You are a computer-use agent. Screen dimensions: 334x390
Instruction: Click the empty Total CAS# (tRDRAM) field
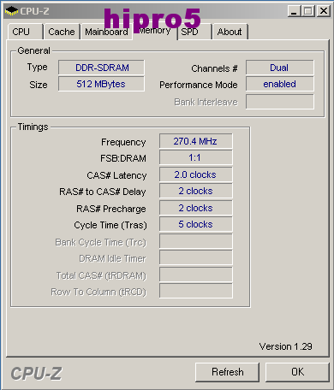point(196,275)
